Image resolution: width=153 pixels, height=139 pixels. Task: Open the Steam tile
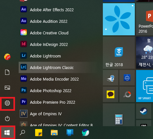(x=144, y=111)
